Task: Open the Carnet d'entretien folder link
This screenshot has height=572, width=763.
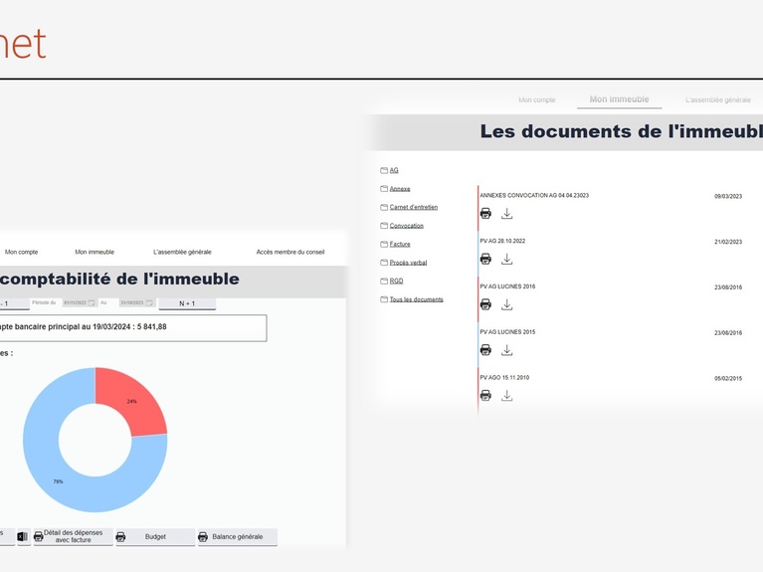Action: 413,207
